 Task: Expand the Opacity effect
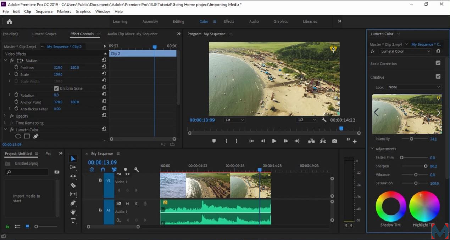tap(5, 116)
